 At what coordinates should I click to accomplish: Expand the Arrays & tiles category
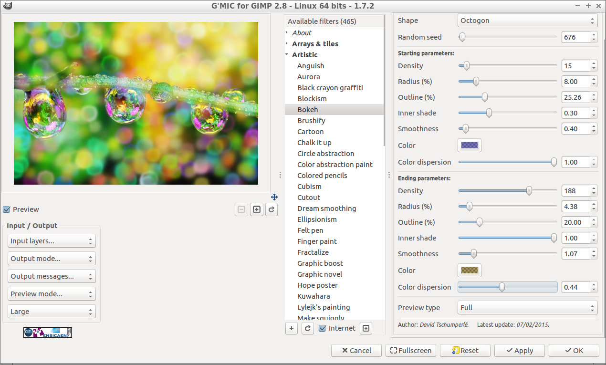[x=287, y=44]
